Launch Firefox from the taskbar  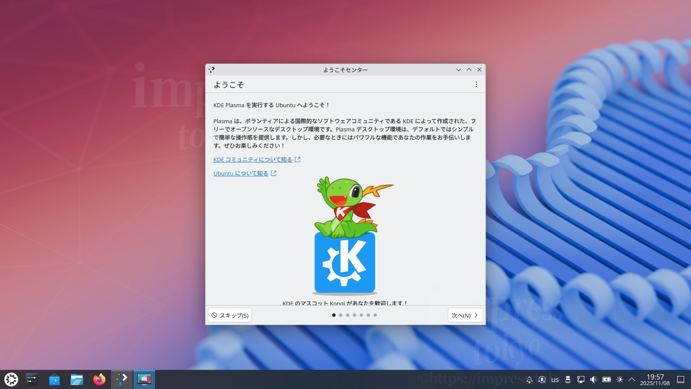click(99, 379)
